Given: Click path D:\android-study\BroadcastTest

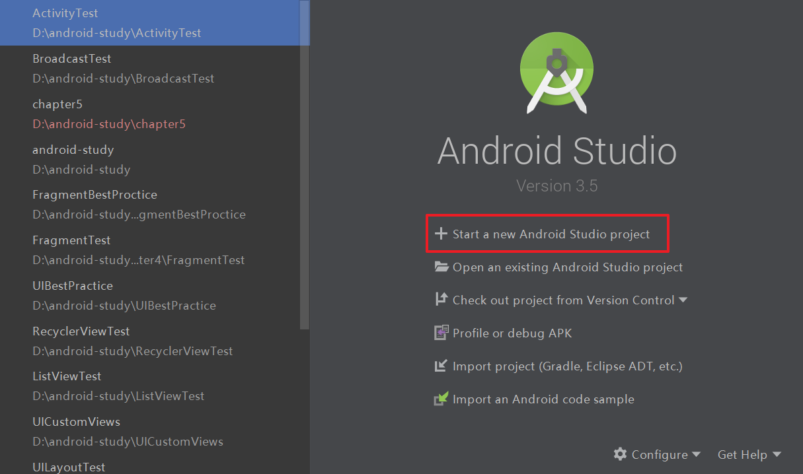Looking at the screenshot, I should (124, 79).
